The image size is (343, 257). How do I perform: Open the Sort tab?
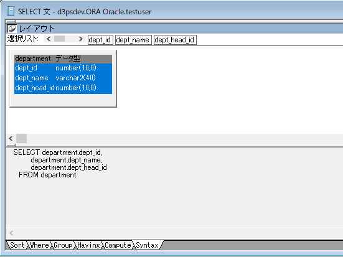(x=17, y=245)
